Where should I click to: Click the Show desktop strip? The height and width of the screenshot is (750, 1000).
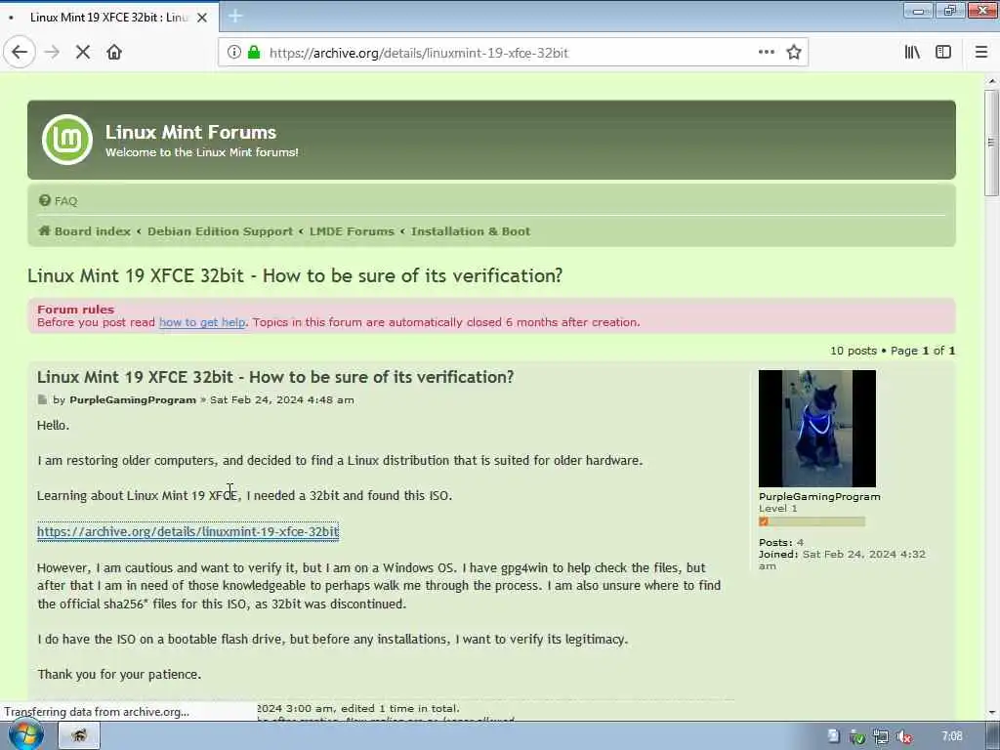[x=993, y=736]
